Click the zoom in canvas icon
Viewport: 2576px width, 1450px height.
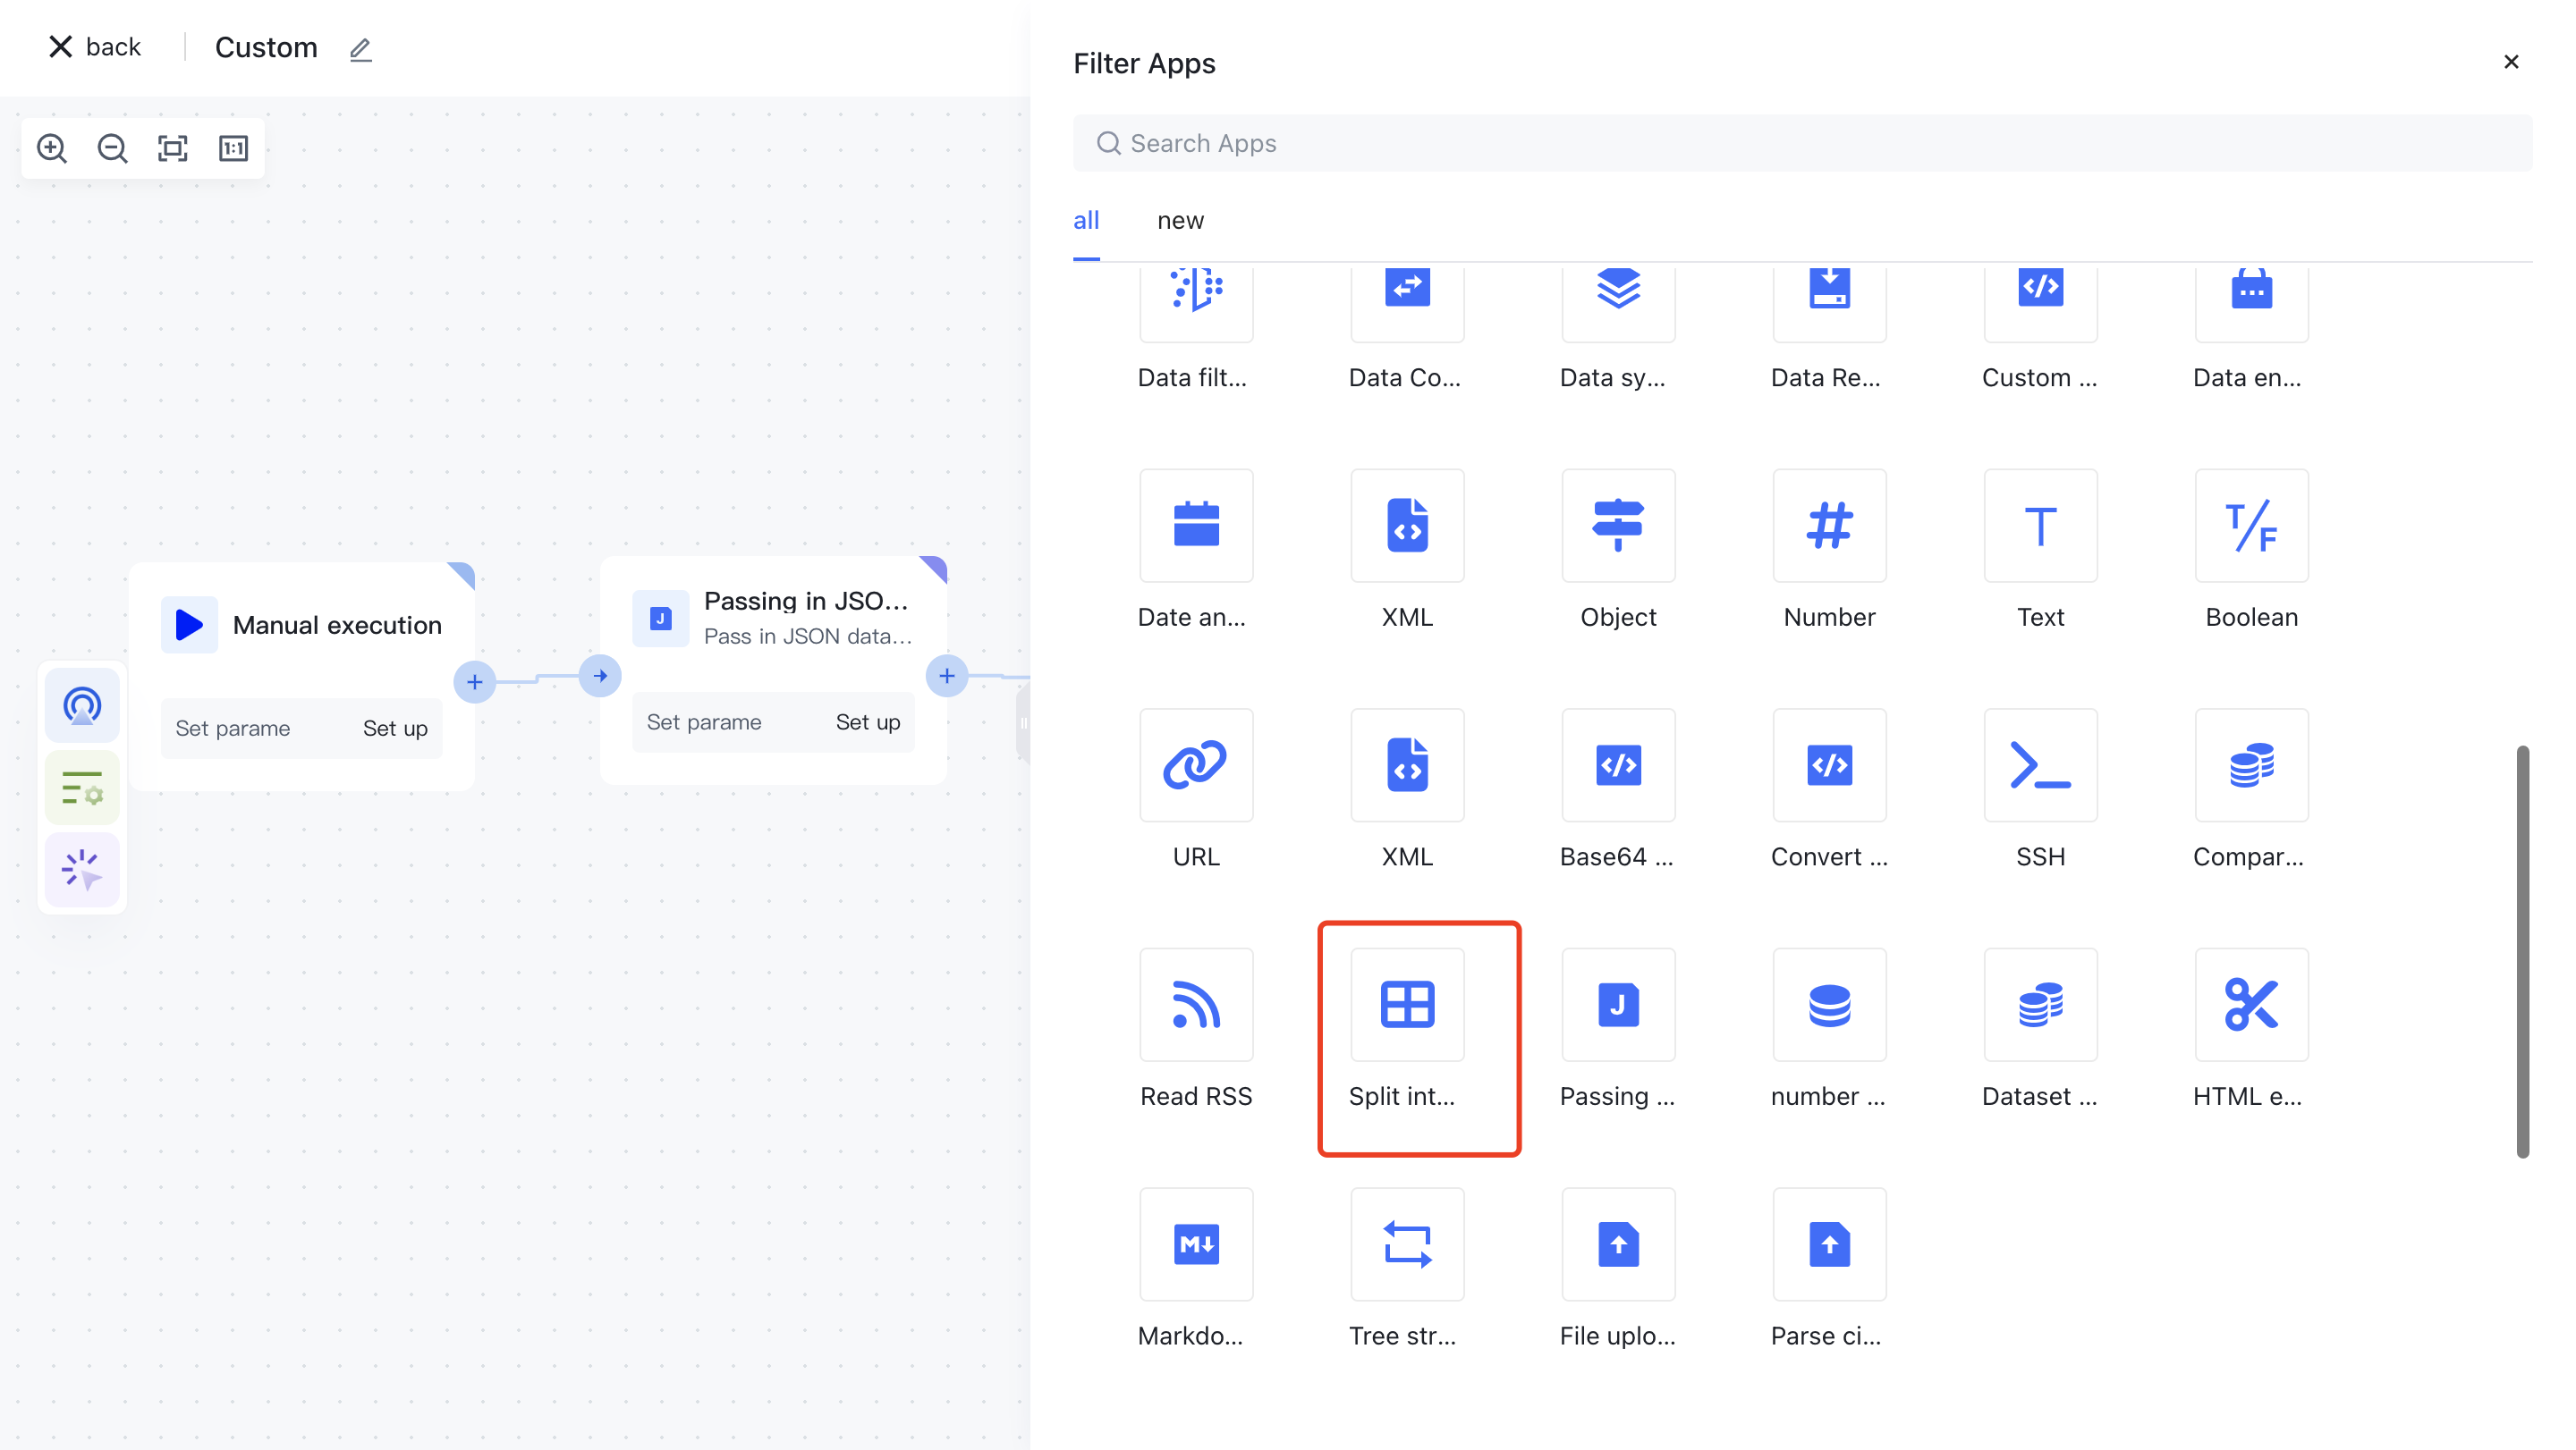[52, 148]
